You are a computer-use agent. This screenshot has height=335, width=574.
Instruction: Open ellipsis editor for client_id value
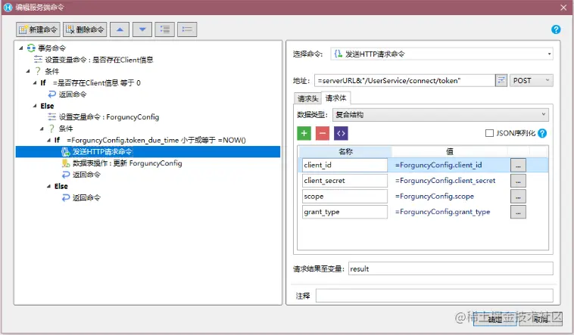click(518, 166)
